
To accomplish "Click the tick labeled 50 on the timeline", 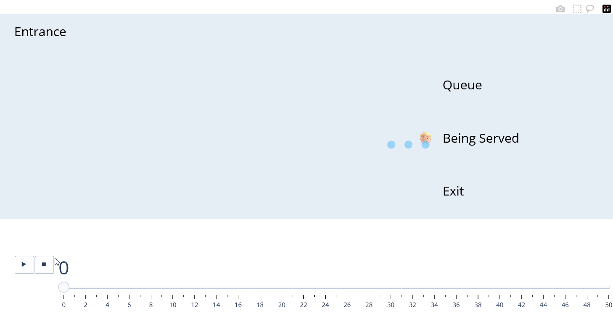I will [x=609, y=305].
